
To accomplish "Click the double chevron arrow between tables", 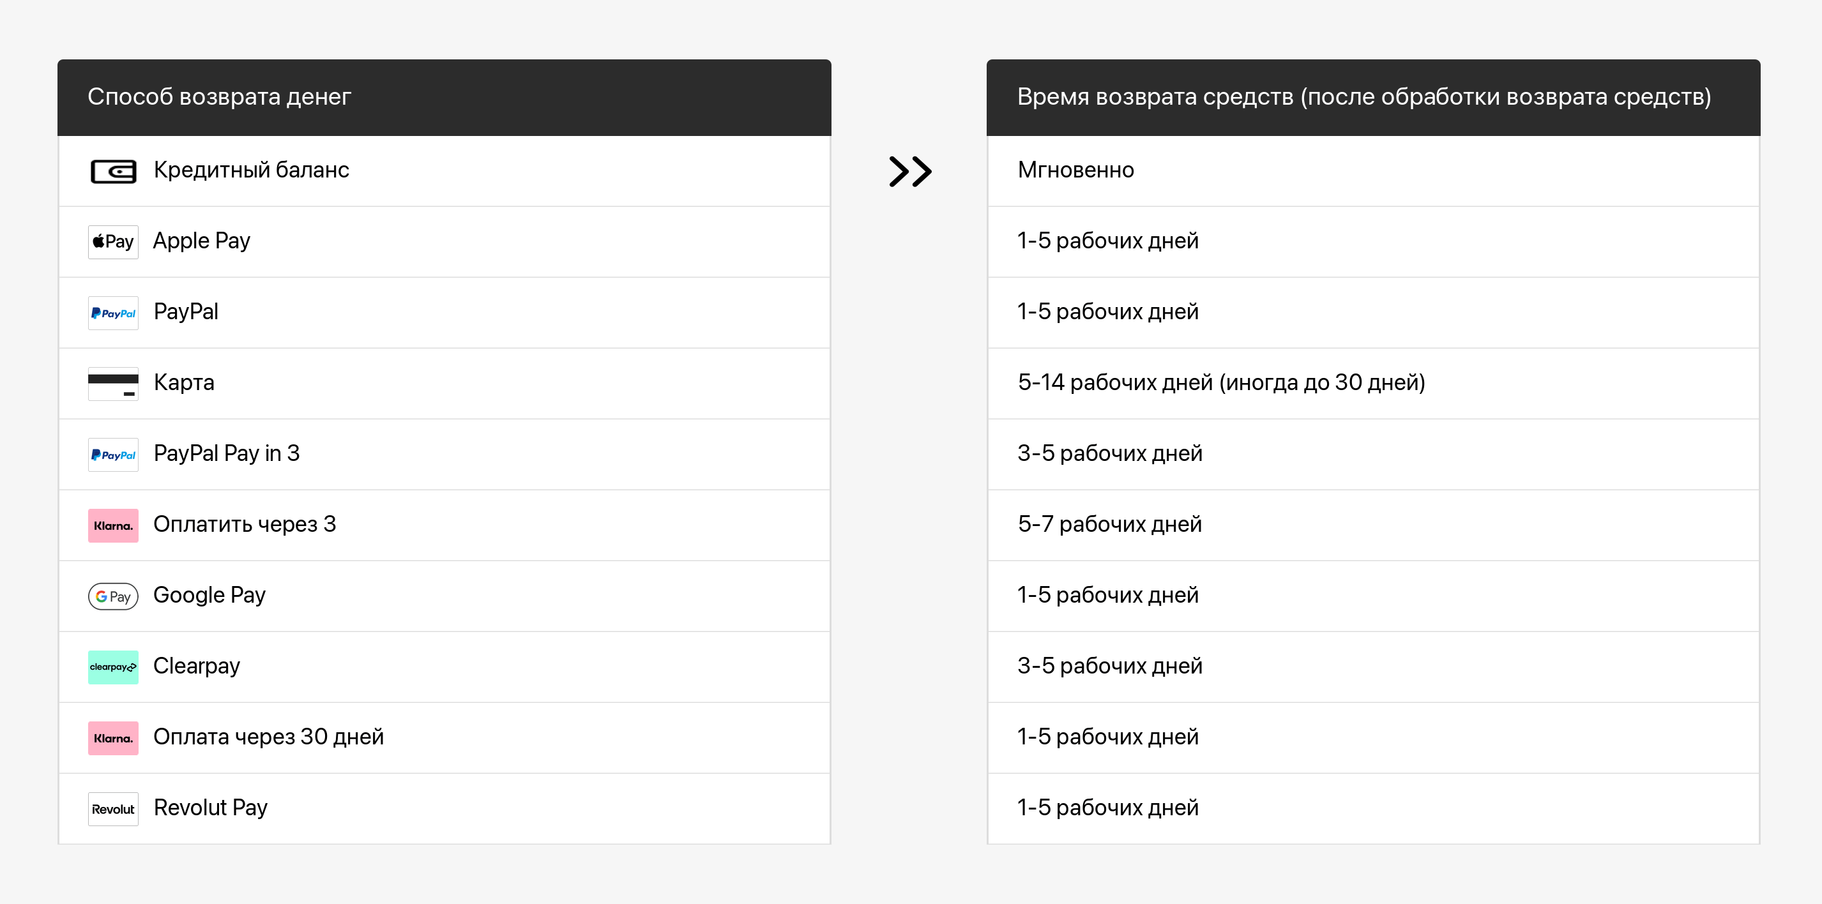I will 910,171.
